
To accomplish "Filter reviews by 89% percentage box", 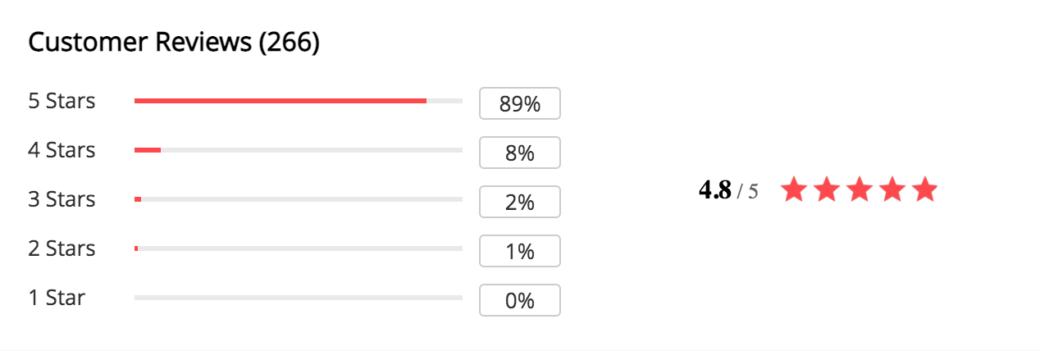I will click(x=520, y=103).
